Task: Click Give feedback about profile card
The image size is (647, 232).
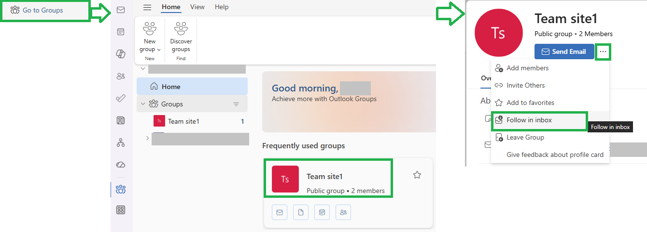Action: point(550,155)
